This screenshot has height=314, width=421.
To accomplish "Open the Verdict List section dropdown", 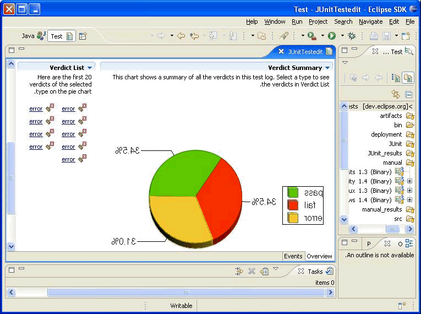I will point(90,68).
